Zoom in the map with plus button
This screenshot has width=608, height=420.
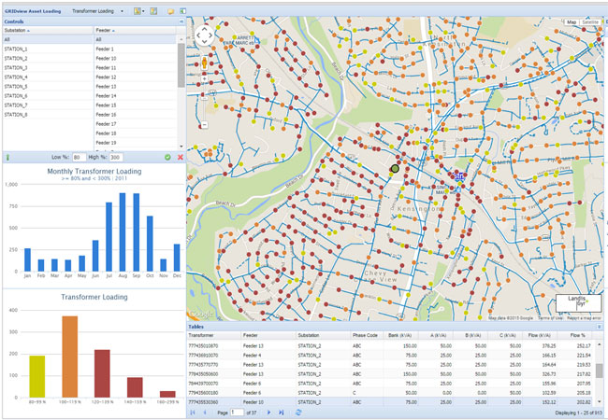click(x=204, y=79)
